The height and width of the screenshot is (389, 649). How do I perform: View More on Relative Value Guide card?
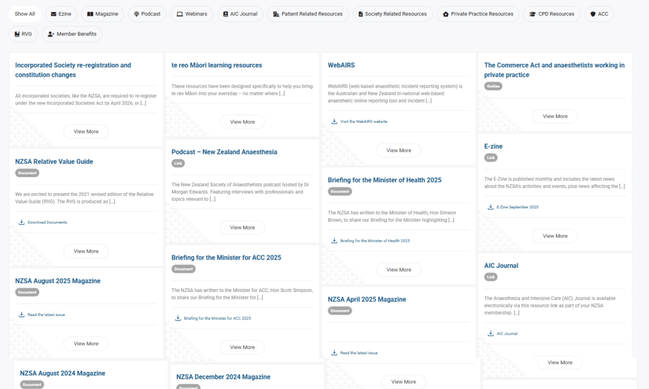[x=86, y=251]
